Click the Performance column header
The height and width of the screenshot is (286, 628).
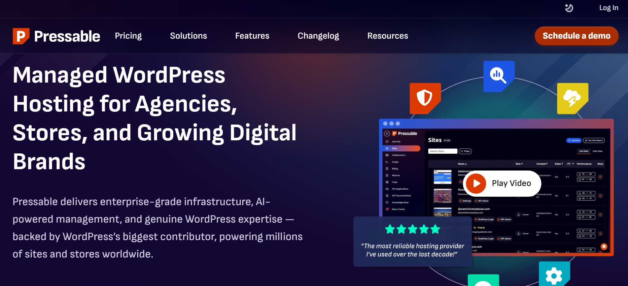584,164
